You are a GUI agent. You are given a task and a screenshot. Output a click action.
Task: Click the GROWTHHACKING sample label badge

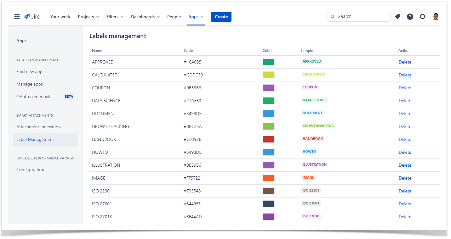318,126
